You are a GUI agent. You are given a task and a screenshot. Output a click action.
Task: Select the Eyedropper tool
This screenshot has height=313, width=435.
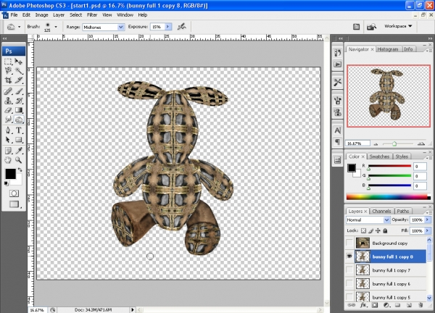click(19, 151)
